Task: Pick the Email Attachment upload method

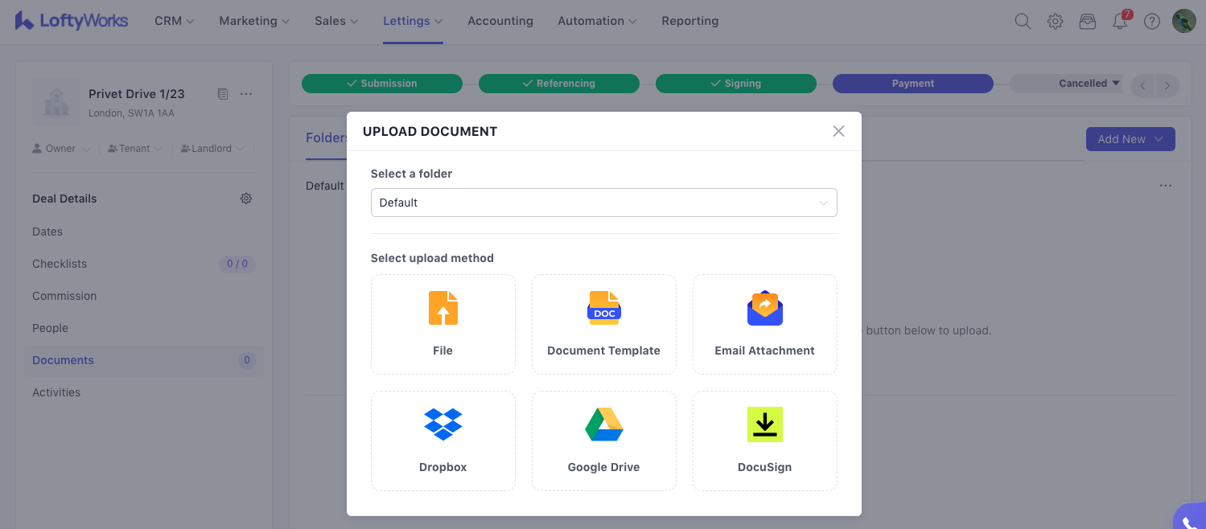Action: [764, 324]
